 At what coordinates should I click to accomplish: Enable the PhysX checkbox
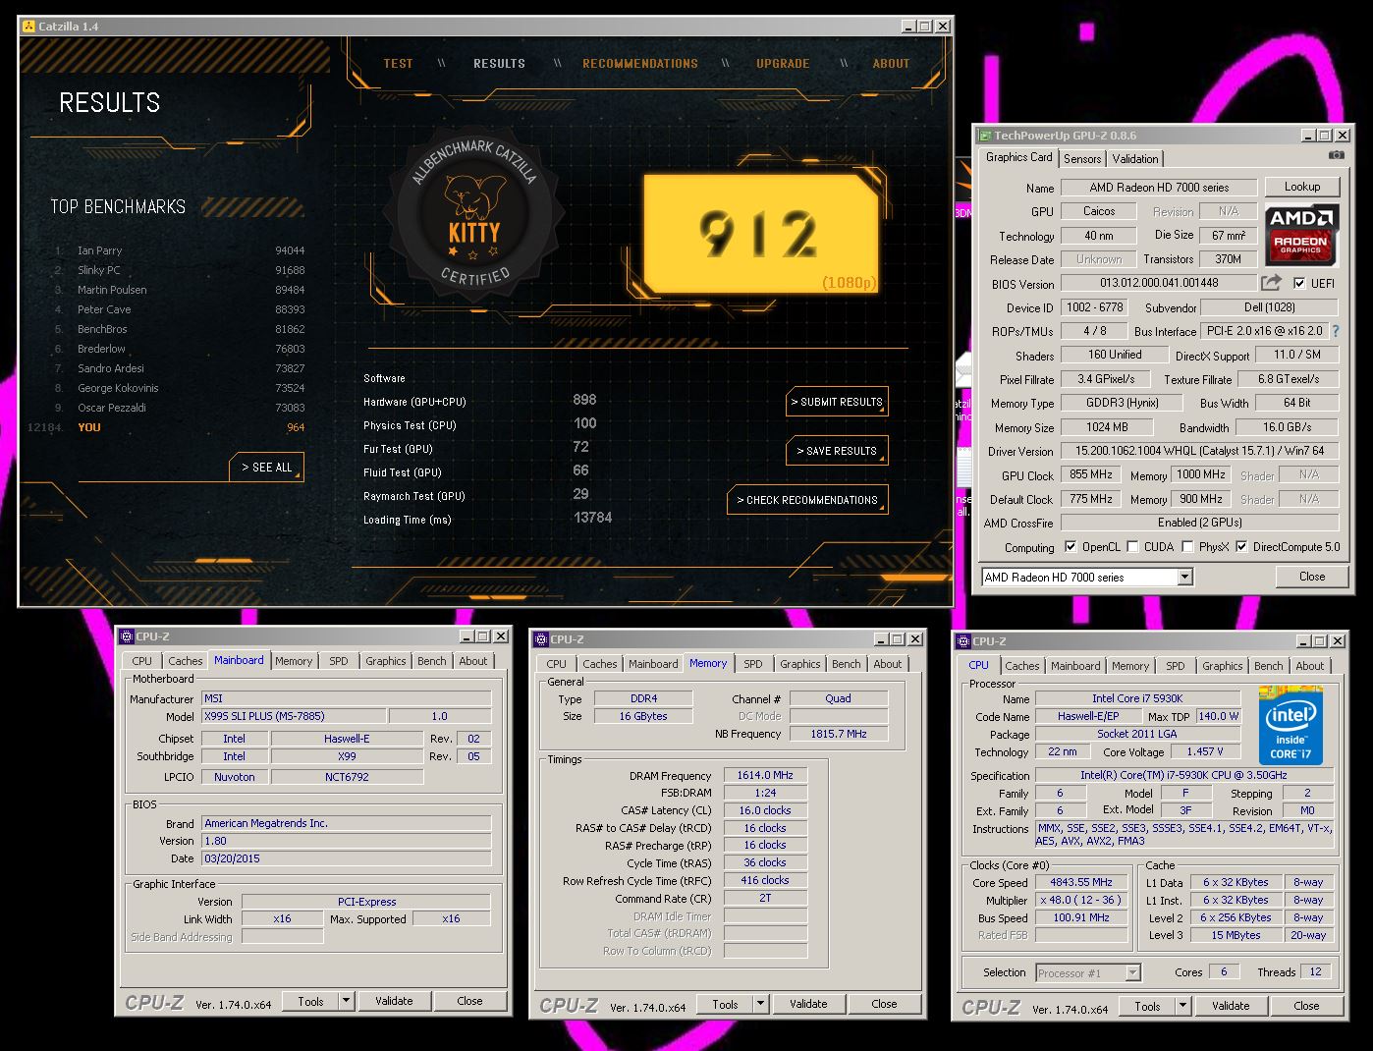click(x=1187, y=547)
